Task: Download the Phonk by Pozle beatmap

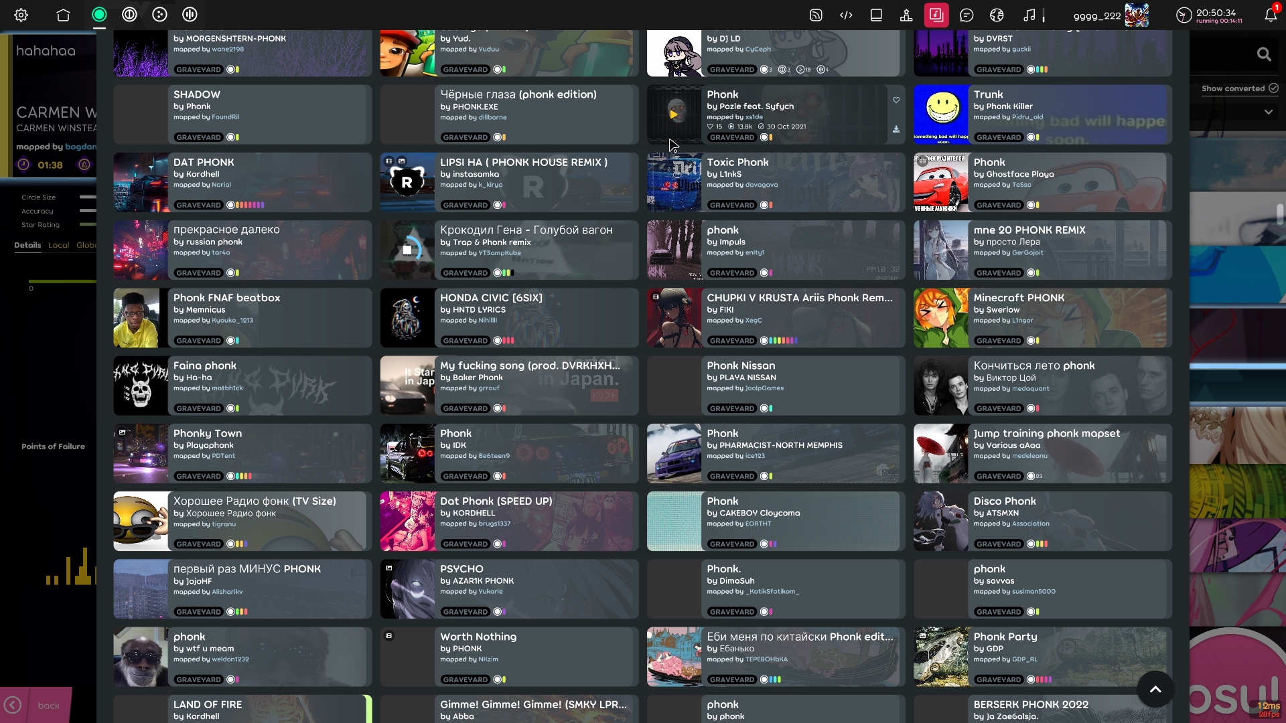Action: 896,129
